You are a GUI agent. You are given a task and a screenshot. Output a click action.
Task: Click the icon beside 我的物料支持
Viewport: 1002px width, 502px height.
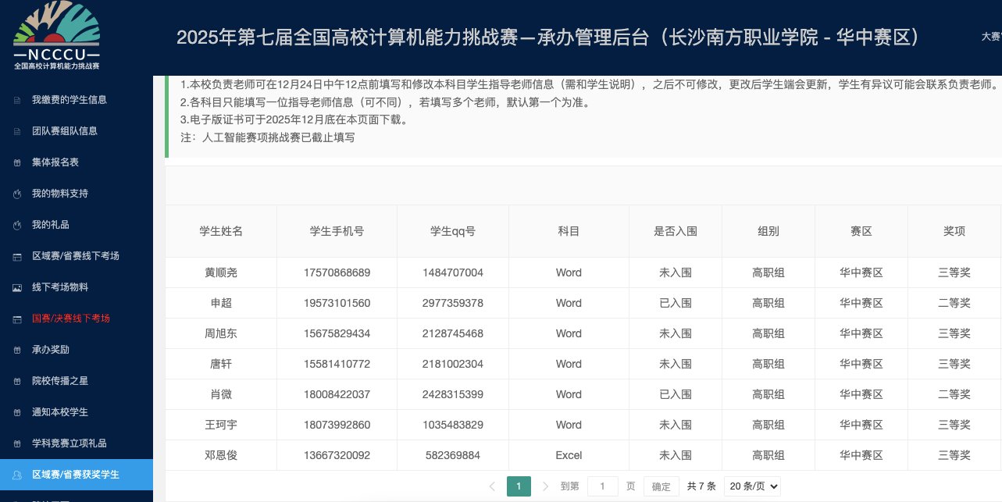tap(17, 194)
